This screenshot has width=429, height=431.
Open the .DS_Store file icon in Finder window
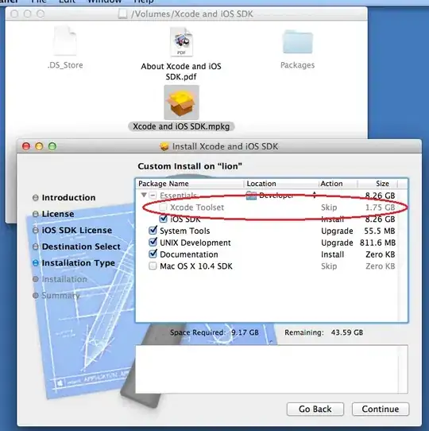[65, 41]
